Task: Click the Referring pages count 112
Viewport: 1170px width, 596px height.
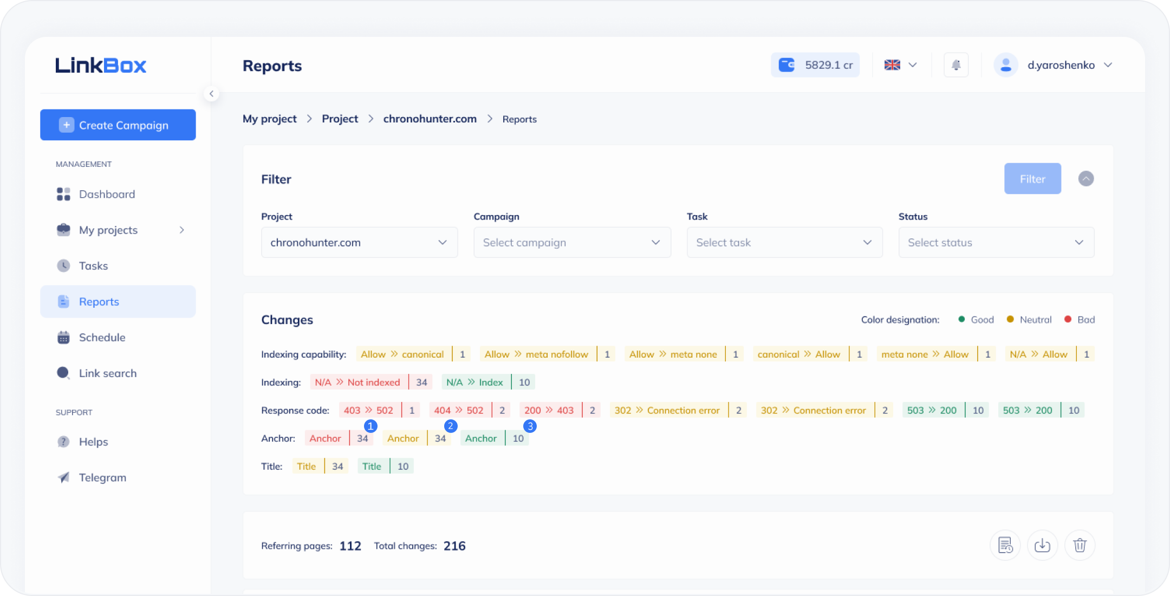Action: point(350,546)
